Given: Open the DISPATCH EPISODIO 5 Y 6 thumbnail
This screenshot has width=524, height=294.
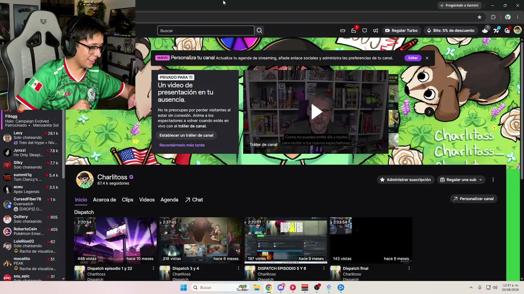Looking at the screenshot, I should pyautogui.click(x=286, y=240).
